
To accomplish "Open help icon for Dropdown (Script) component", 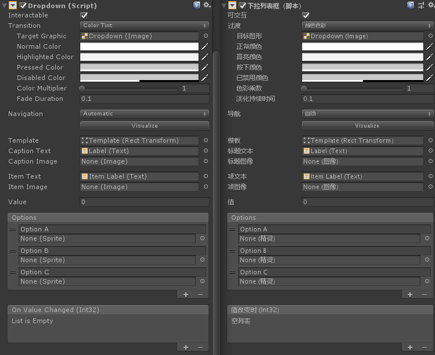I will pos(197,5).
